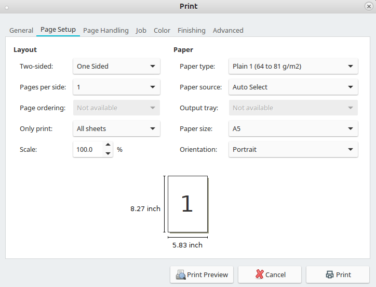Open the Page Handling tab

[106, 30]
